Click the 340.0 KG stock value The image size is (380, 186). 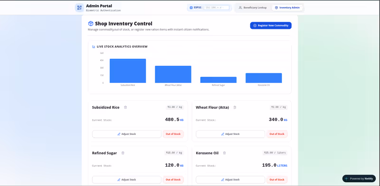click(278, 120)
